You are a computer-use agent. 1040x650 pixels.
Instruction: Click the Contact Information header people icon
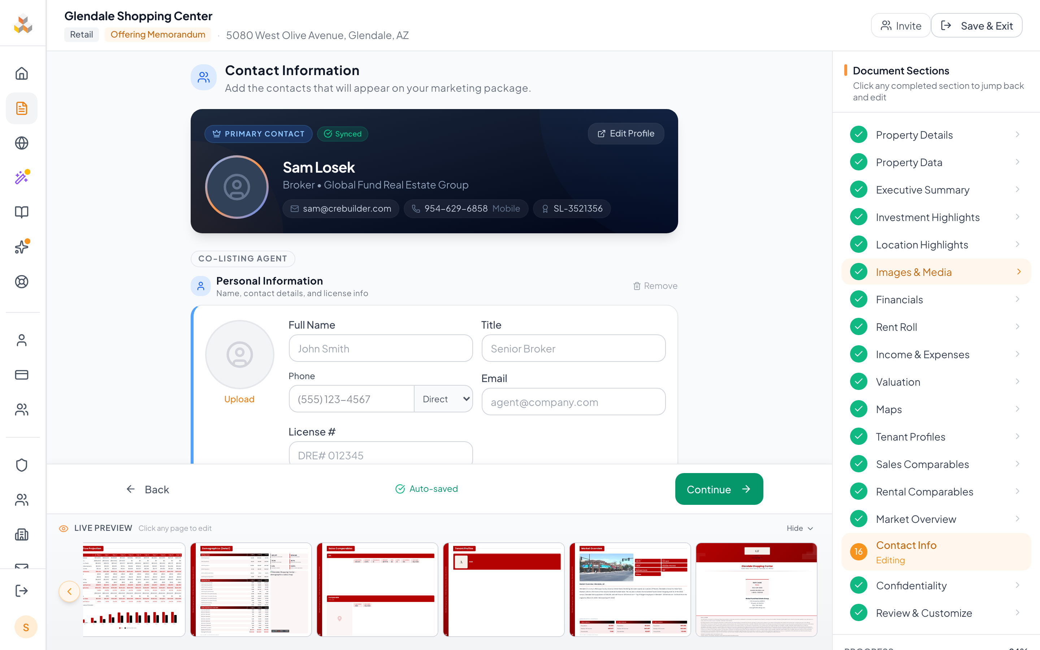click(x=204, y=77)
